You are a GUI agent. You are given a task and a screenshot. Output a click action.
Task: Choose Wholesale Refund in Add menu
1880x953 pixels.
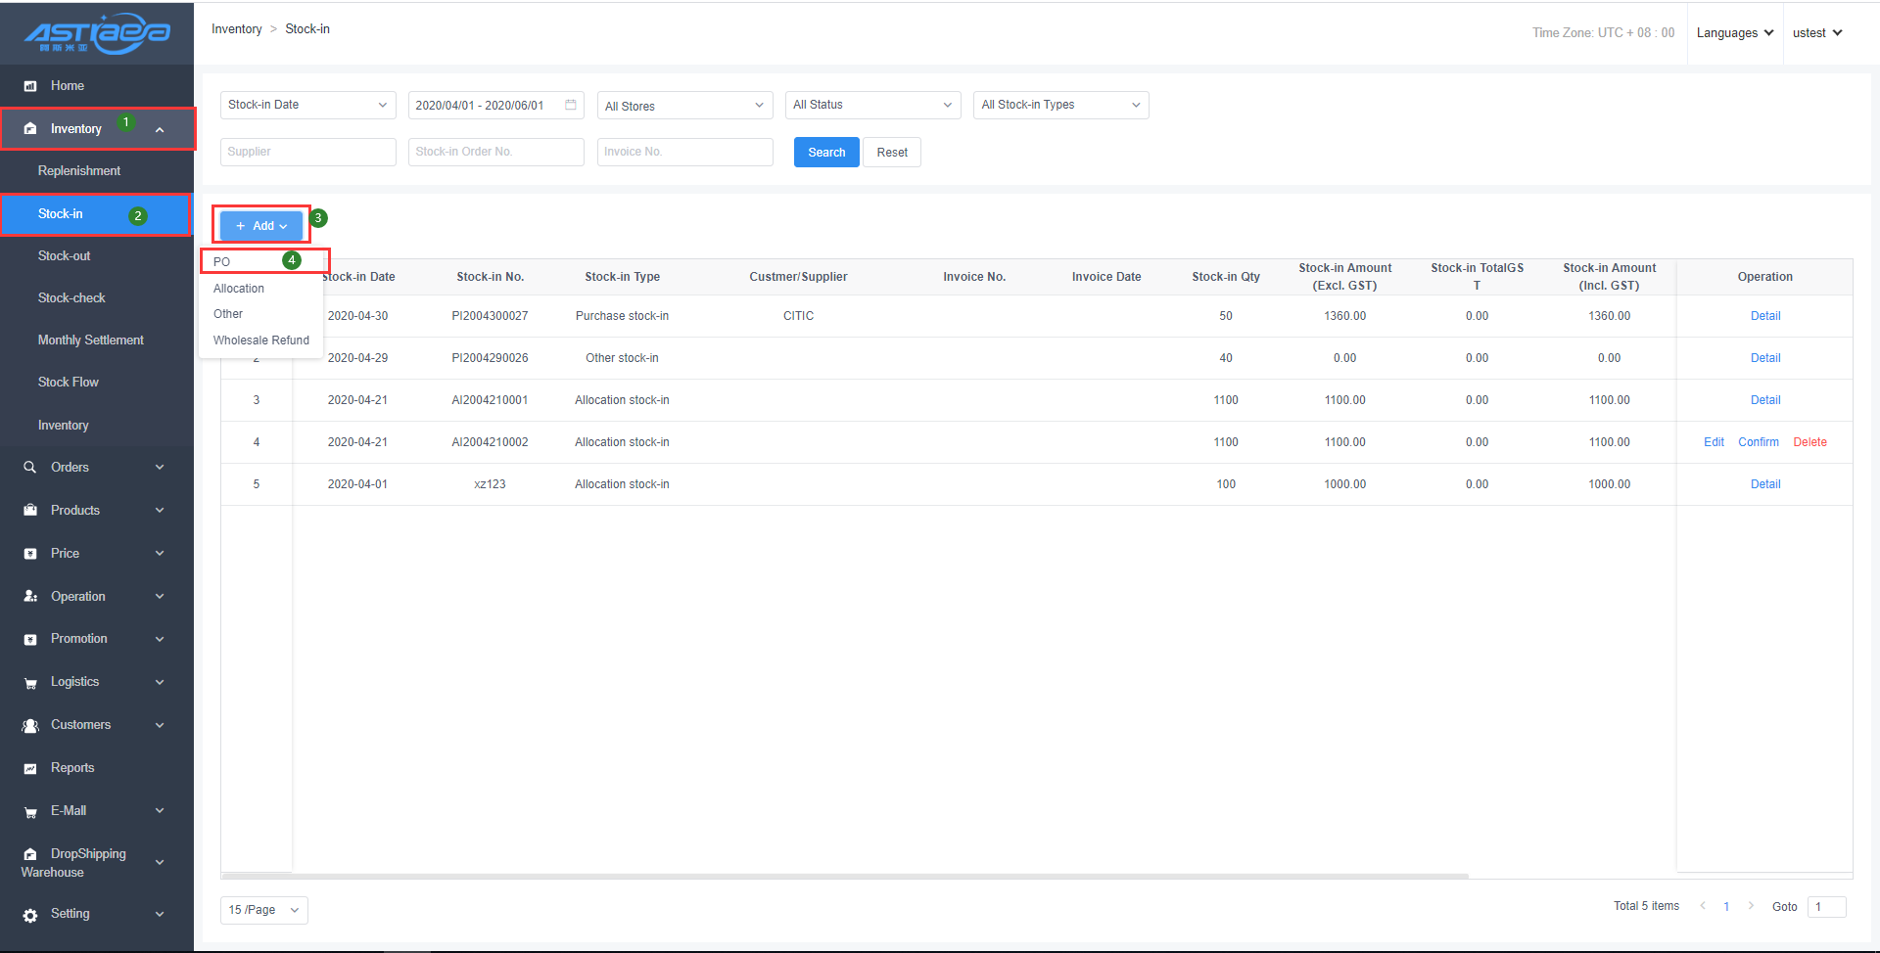tap(260, 340)
